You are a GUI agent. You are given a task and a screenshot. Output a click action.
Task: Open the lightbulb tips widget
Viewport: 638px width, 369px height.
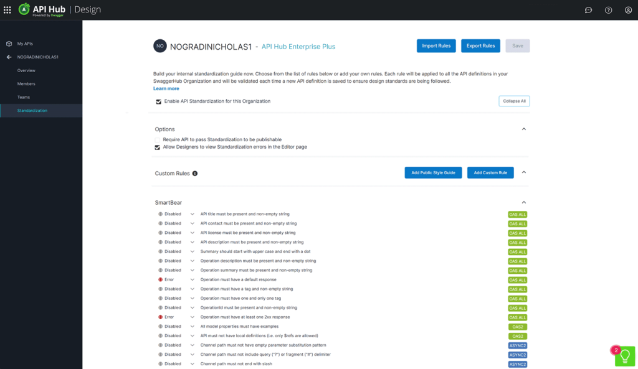625,356
